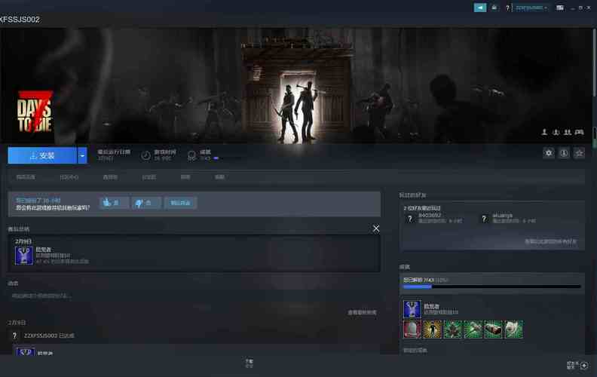Open the game settings gear icon
Viewport: 597px width, 377px height.
549,153
